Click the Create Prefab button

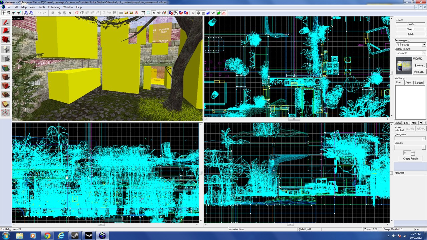click(x=410, y=159)
